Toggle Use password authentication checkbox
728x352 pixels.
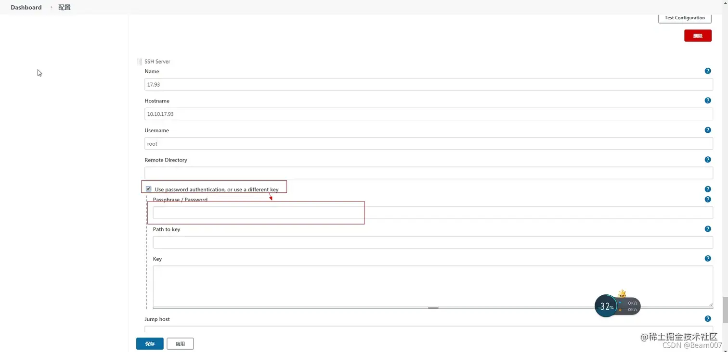click(x=148, y=189)
